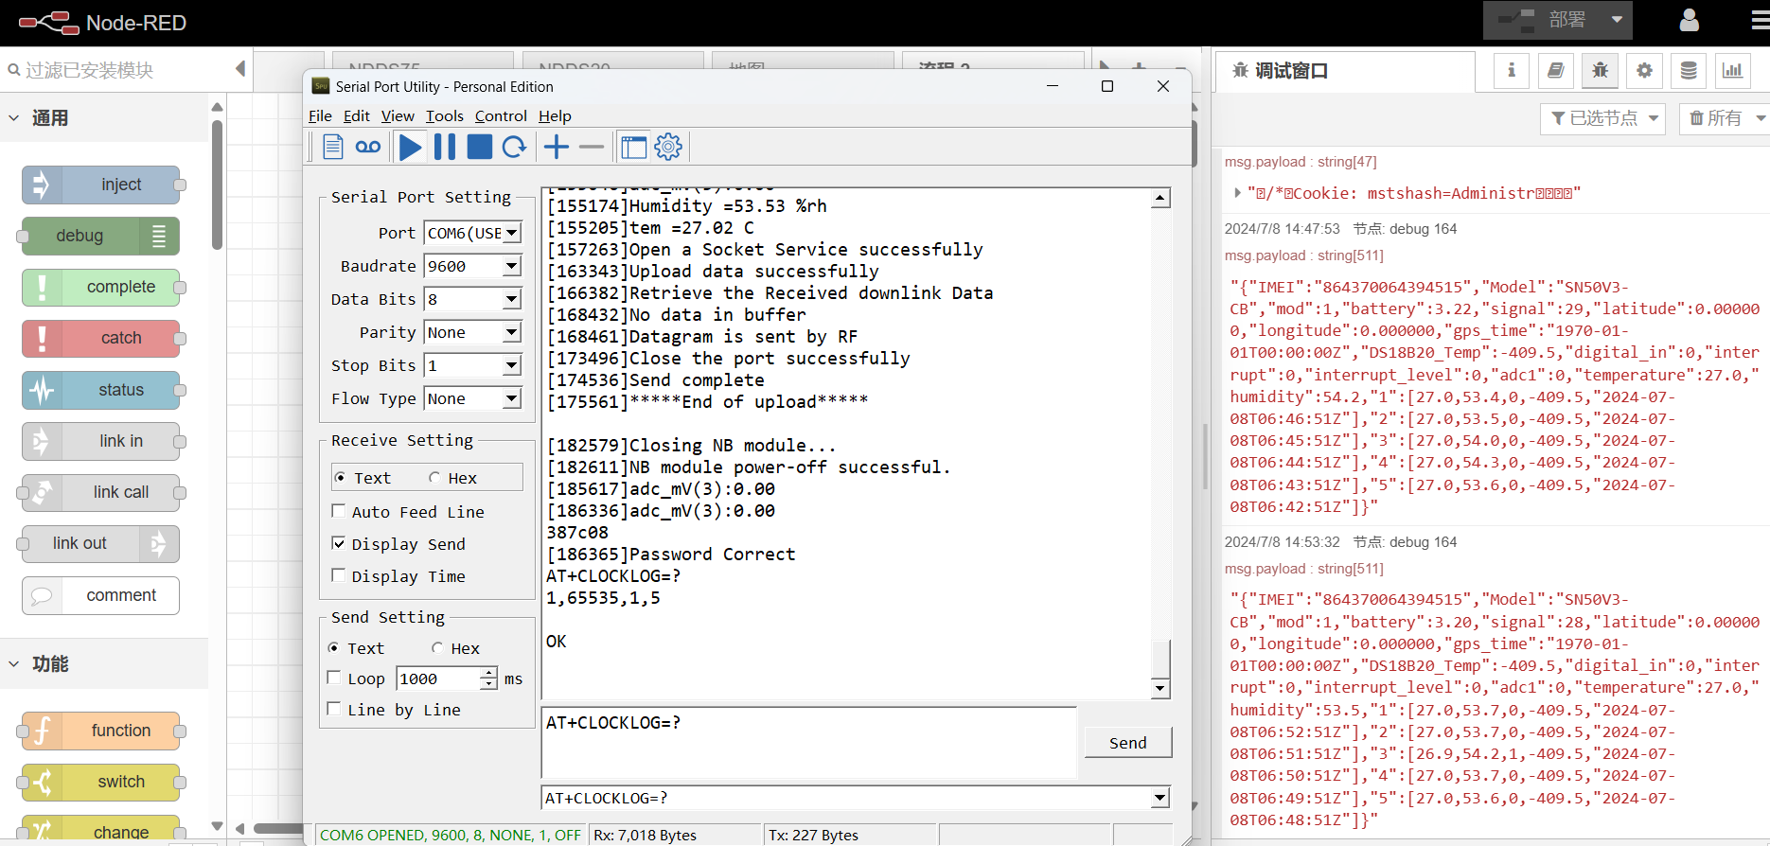Select the debug node in palette
The image size is (1770, 846).
[101, 236]
